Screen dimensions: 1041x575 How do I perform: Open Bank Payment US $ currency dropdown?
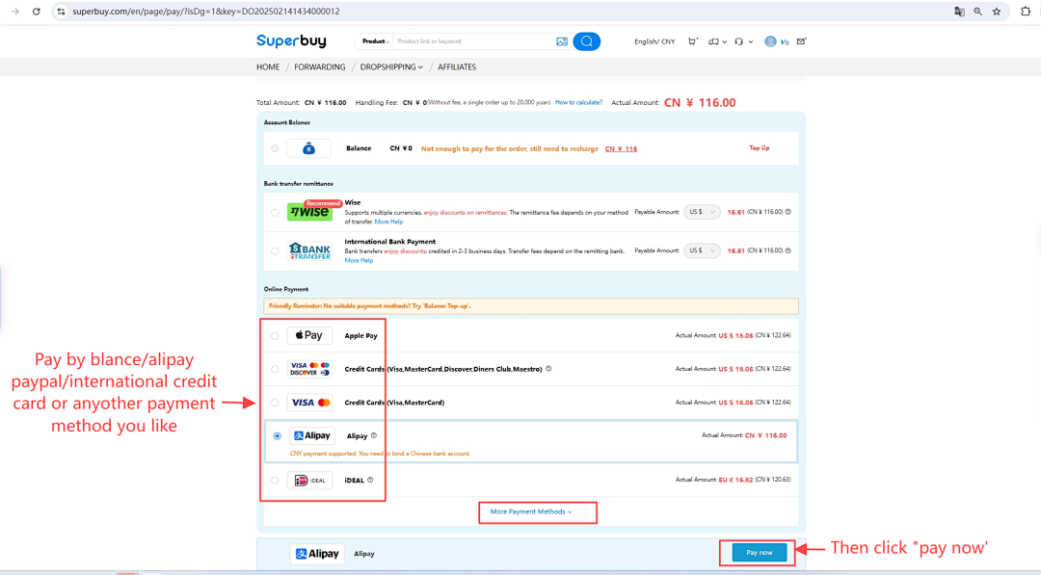click(x=702, y=250)
